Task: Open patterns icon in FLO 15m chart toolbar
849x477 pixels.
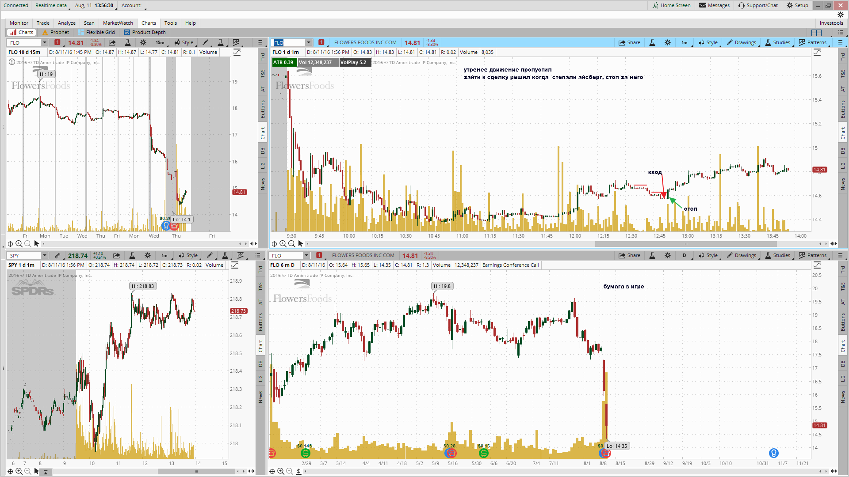Action: coord(236,43)
